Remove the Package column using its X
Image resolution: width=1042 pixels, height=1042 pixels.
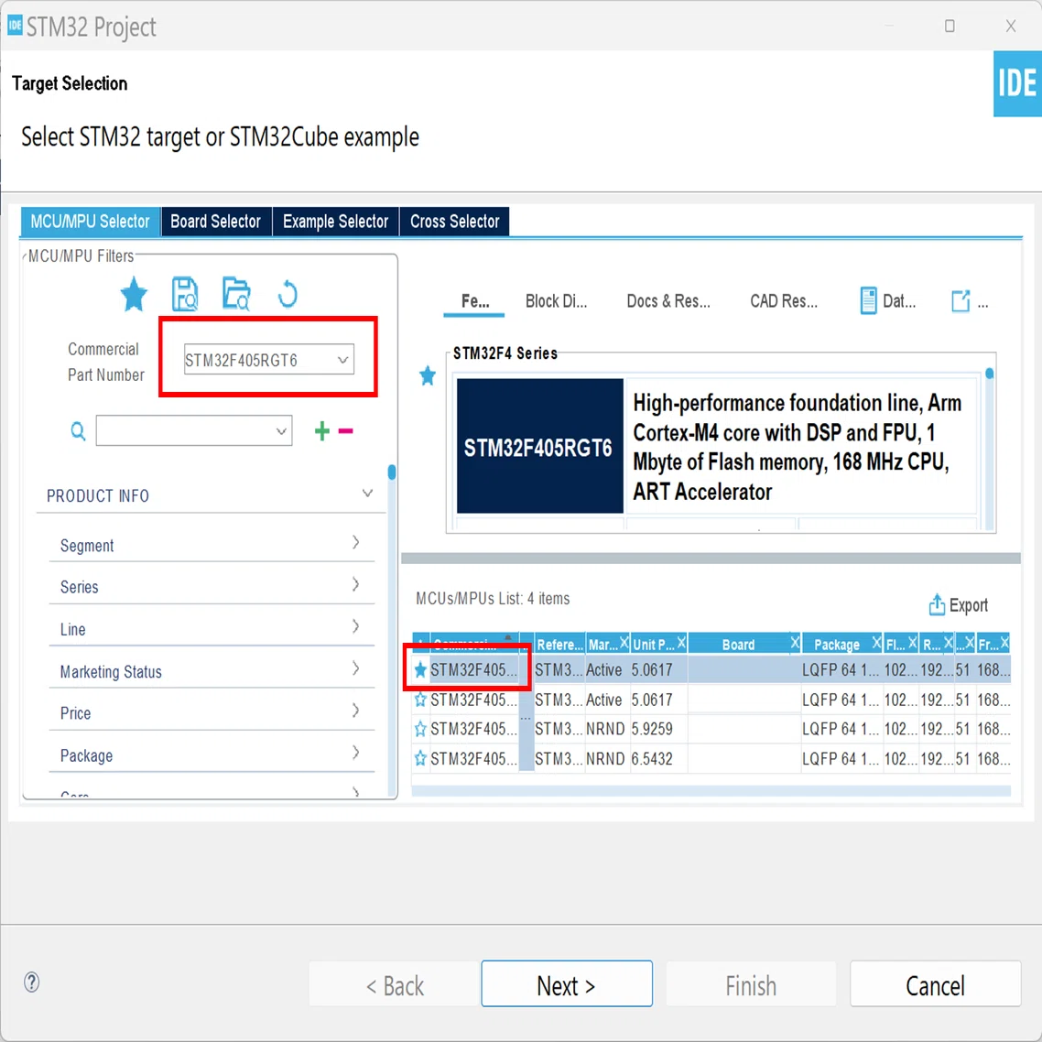(x=876, y=643)
